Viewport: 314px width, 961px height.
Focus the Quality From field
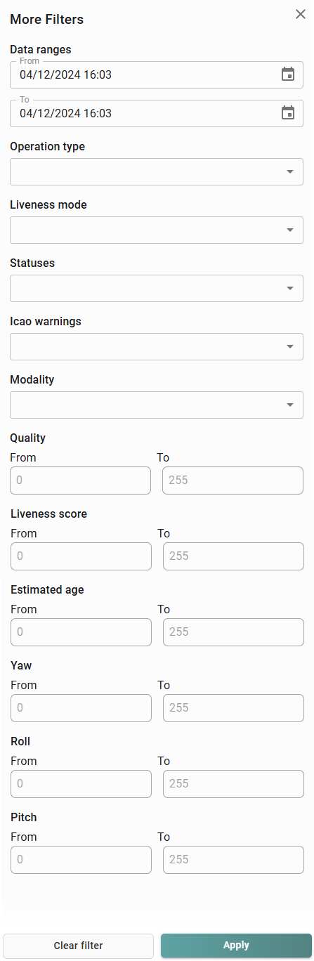coord(80,480)
